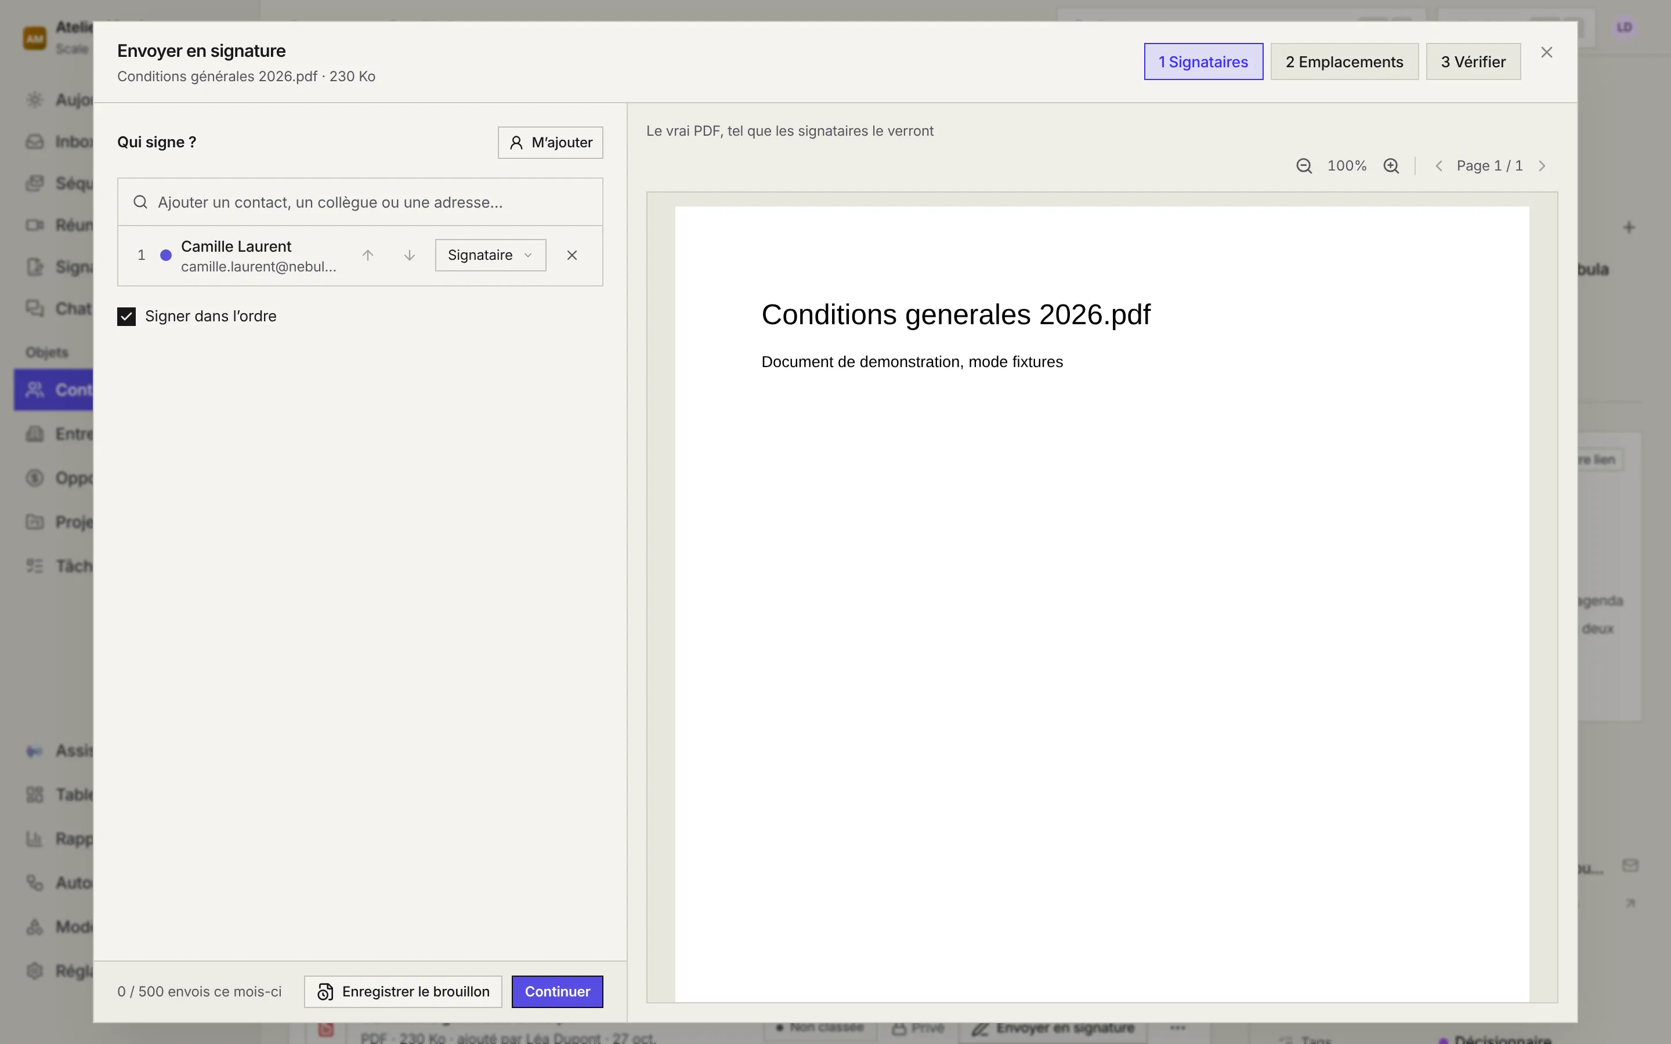The image size is (1671, 1044).
Task: Move Camille Laurent up in order
Action: tap(368, 255)
